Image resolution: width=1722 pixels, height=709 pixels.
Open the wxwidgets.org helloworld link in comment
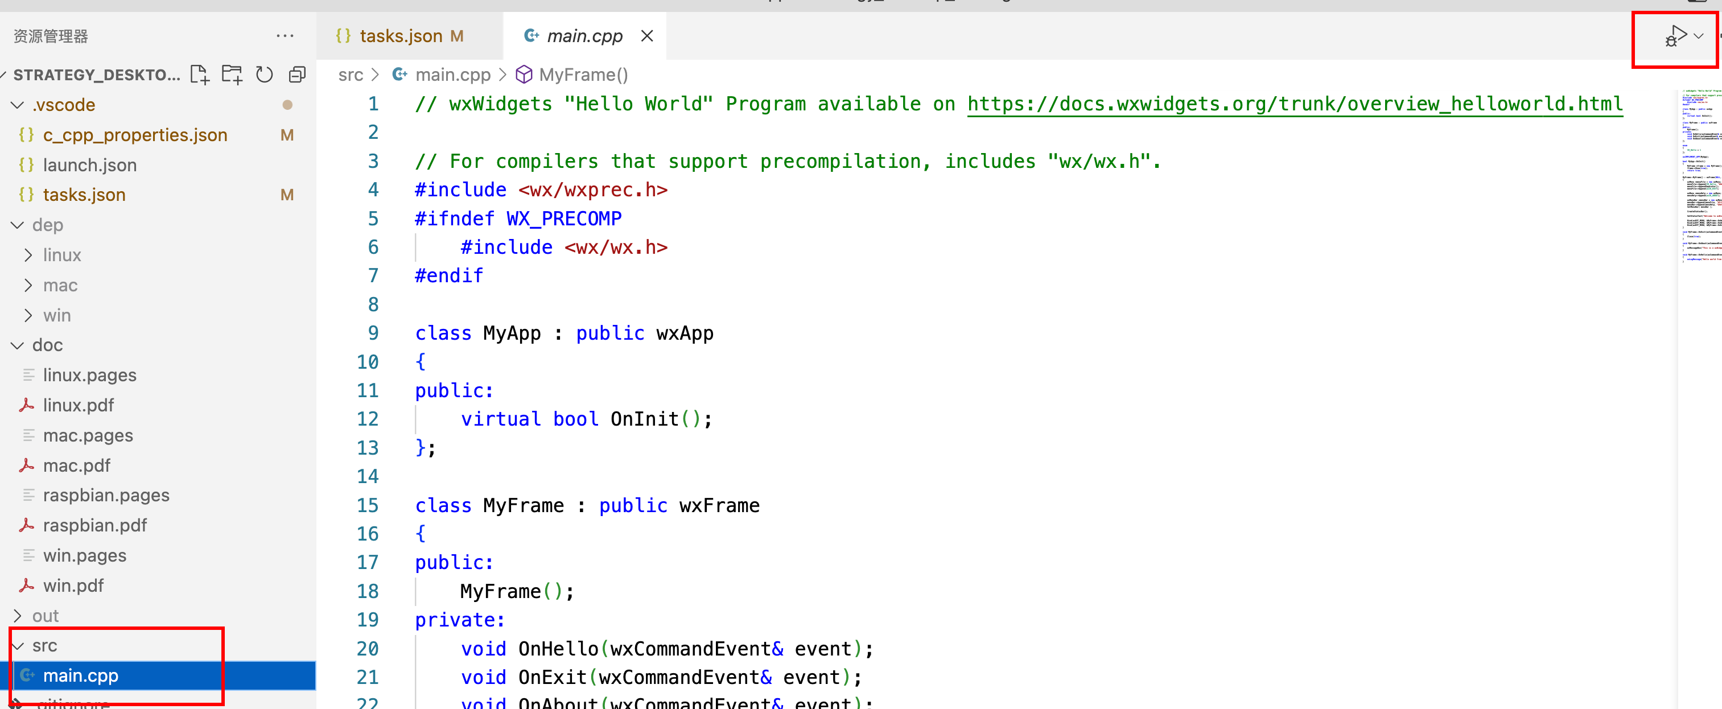point(1295,104)
